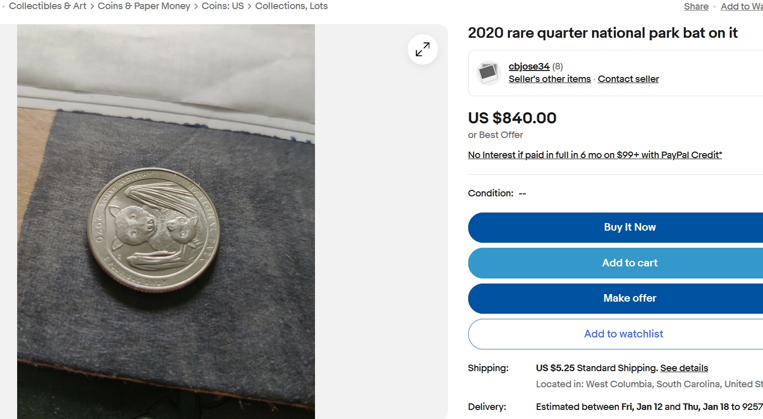Click the seller feedback score (8)

[557, 66]
